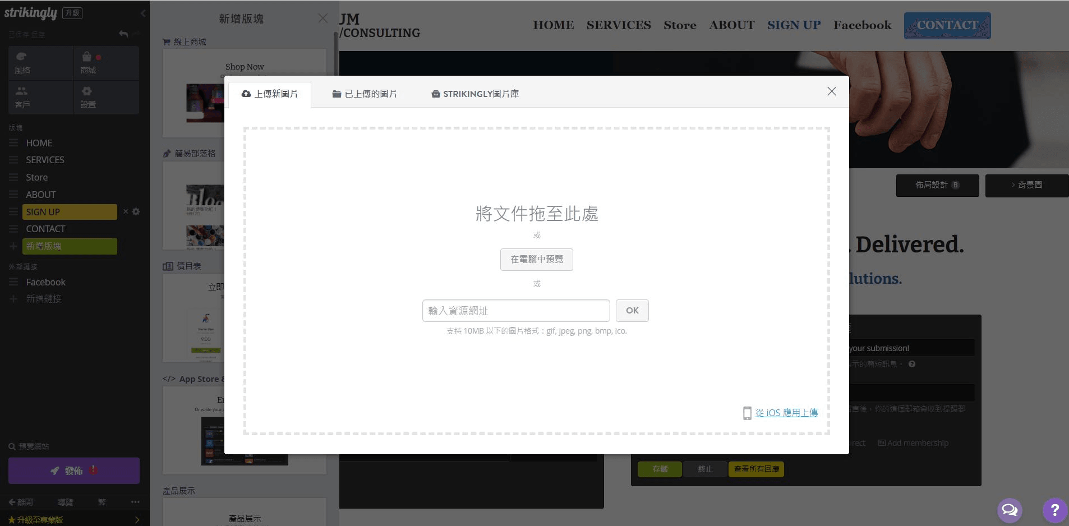Screen dimensions: 1069x526
Task: Collapse the sidebar with the chevron
Action: pyautogui.click(x=143, y=13)
